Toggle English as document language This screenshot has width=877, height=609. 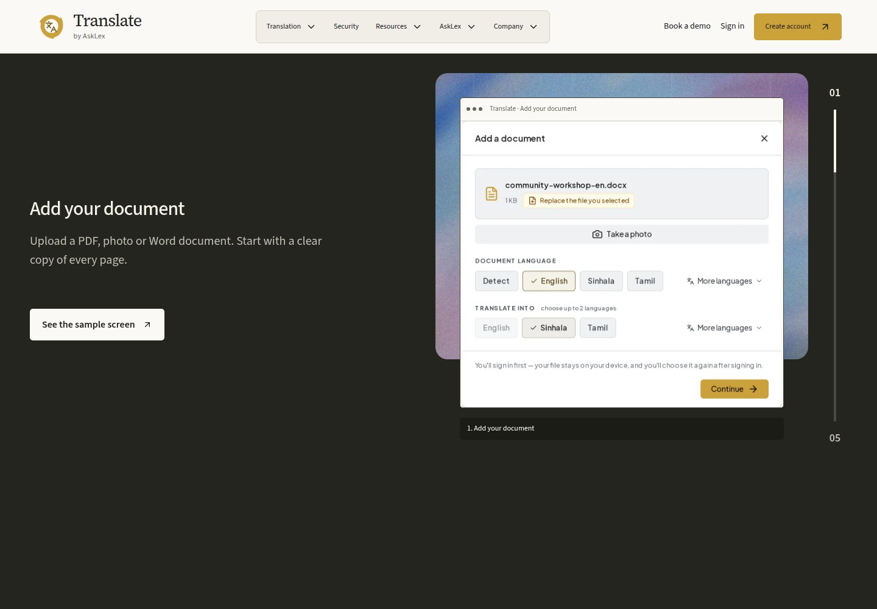(549, 281)
